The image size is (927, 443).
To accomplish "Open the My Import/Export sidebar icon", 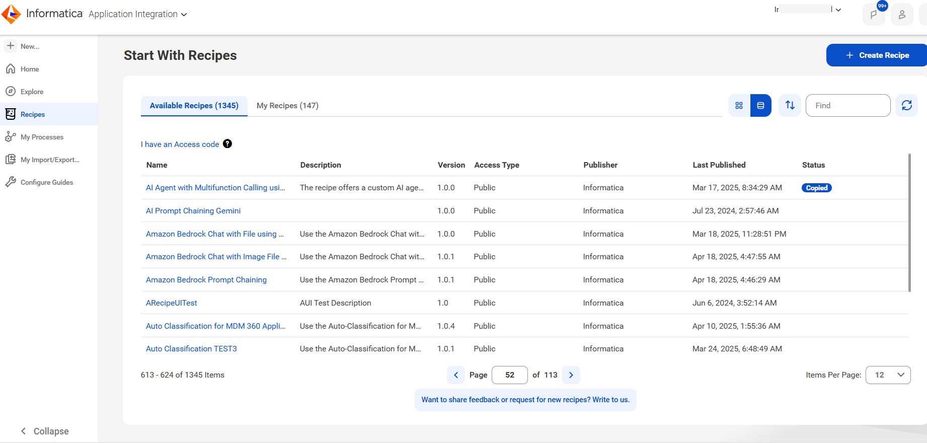I will point(11,160).
